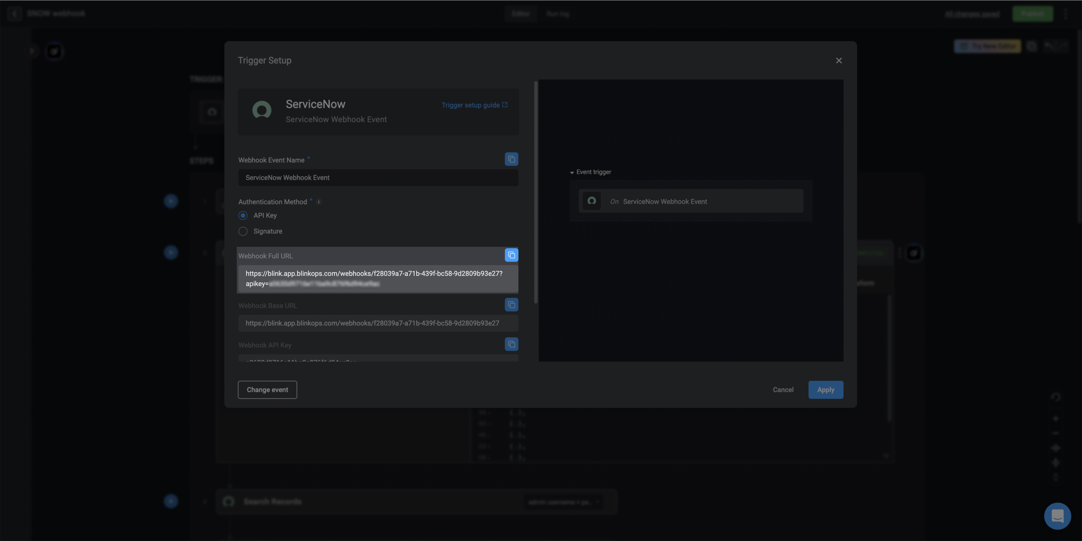This screenshot has width=1082, height=541.
Task: Close the Trigger Setup dialog
Action: coord(838,60)
